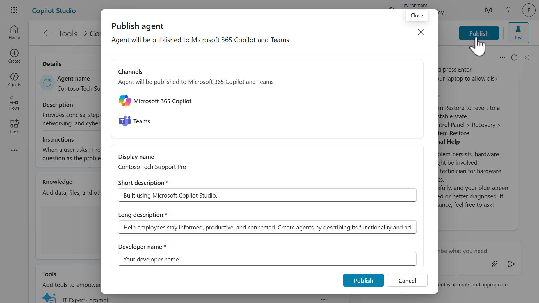Cancel the Publish agent dialog
Viewport: 539px width, 303px height.
tap(407, 280)
